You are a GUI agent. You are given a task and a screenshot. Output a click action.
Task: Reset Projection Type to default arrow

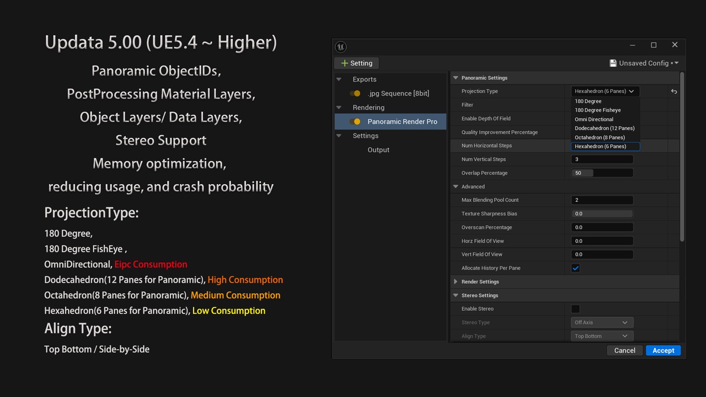click(673, 92)
